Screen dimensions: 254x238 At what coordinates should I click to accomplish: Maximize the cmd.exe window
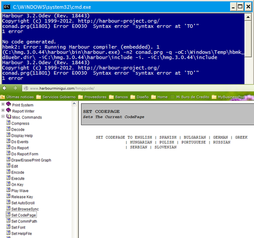[240, 7]
